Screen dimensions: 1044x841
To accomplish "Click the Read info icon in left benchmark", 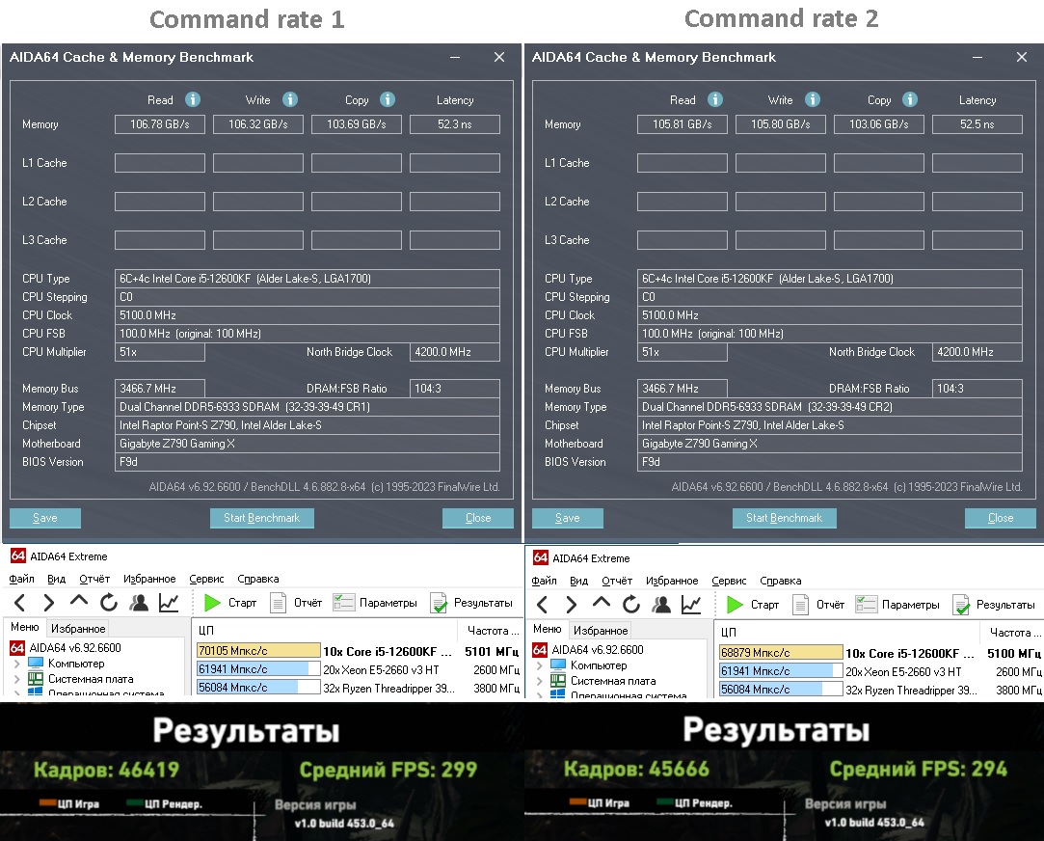I will (x=193, y=99).
